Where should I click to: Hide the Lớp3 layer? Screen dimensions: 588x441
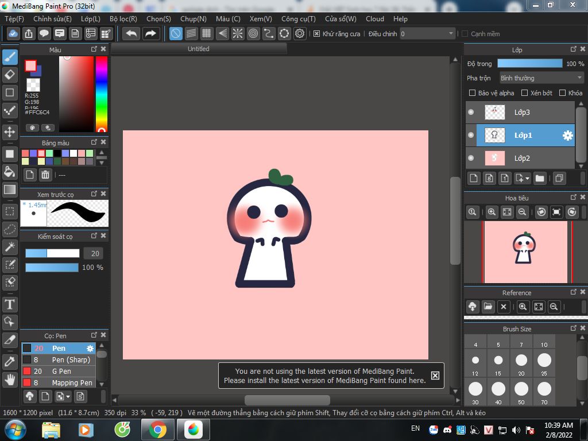pos(471,112)
